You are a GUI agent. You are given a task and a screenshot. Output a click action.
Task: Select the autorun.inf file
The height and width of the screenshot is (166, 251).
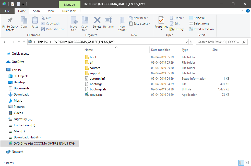tap(97, 79)
